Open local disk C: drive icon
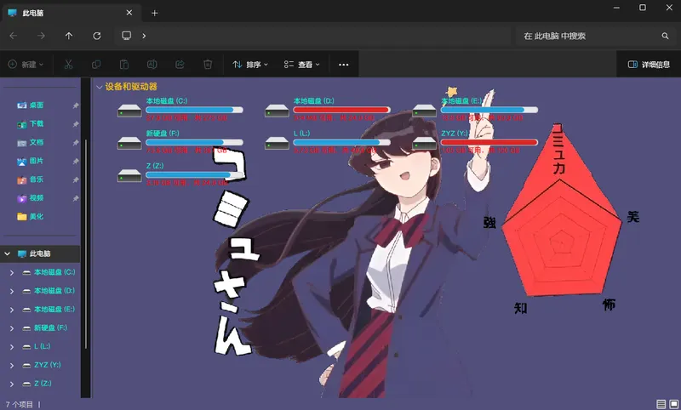 pyautogui.click(x=129, y=111)
